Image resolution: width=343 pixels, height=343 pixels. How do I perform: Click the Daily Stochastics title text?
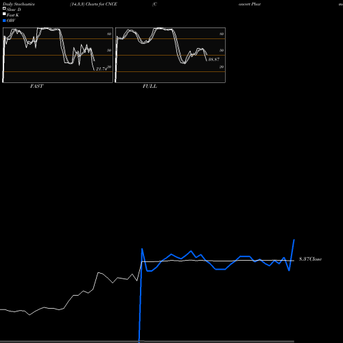[19, 4]
